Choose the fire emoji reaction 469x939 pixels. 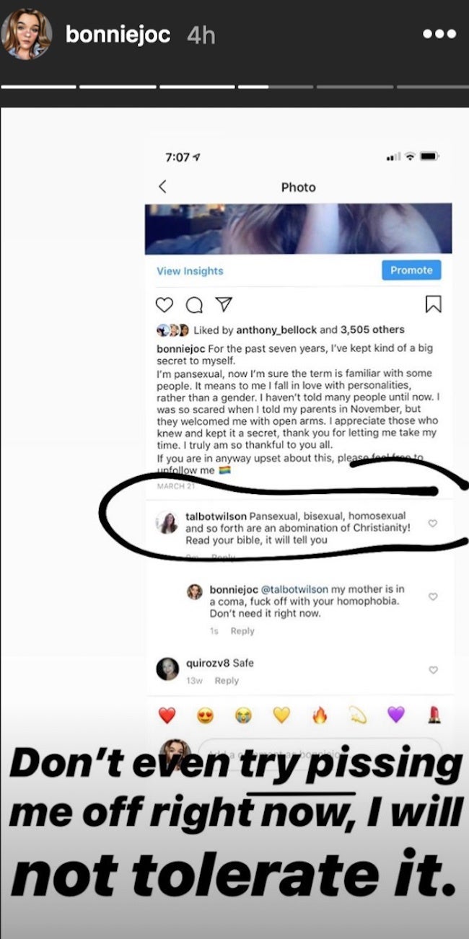pos(320,715)
